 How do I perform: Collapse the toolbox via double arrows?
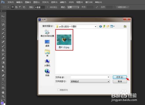pyautogui.click(x=1, y=11)
